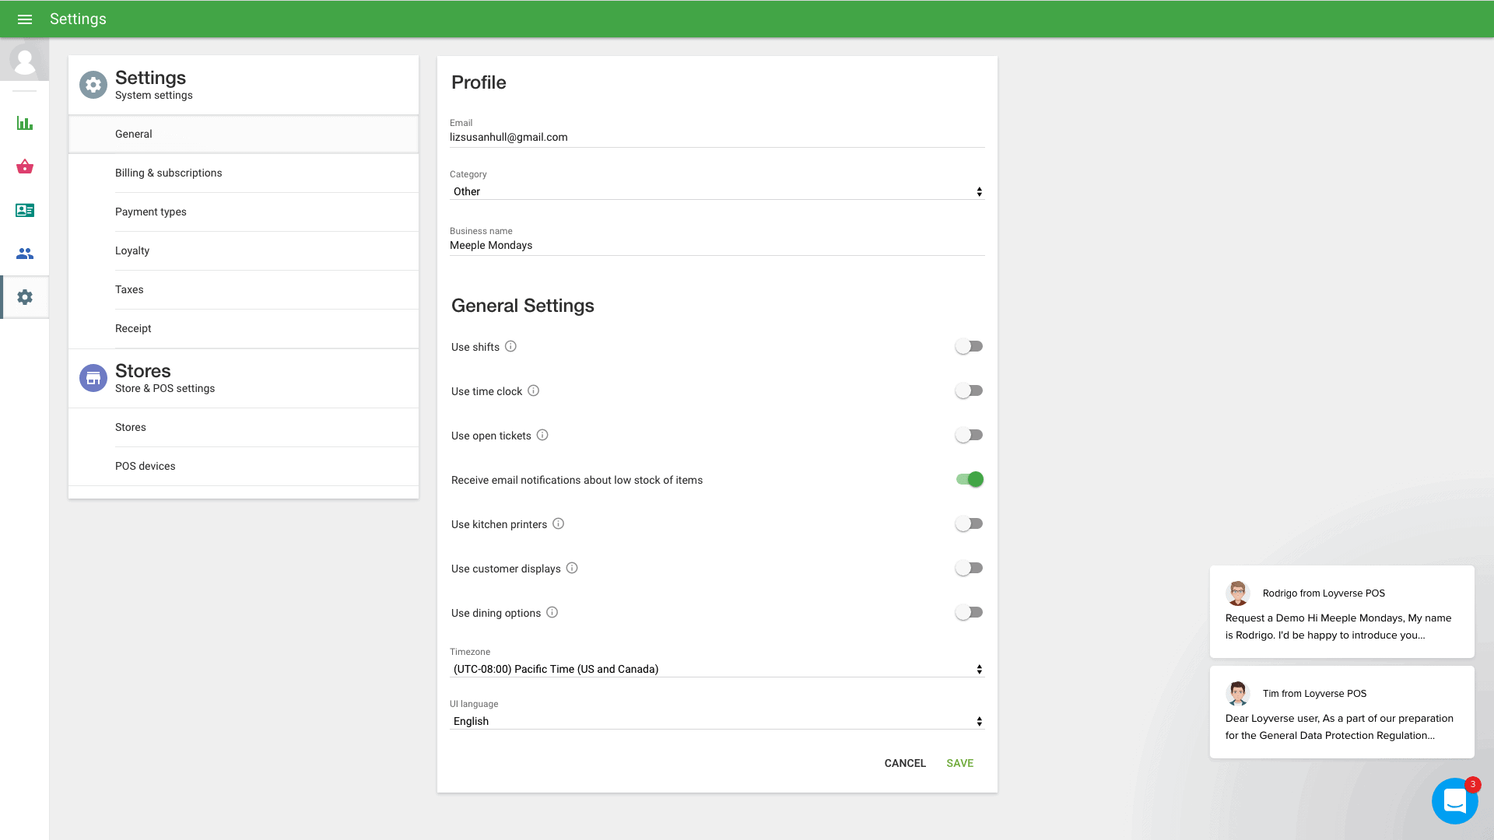Enable the Use customer displays toggle
The height and width of the screenshot is (840, 1494).
[969, 569]
